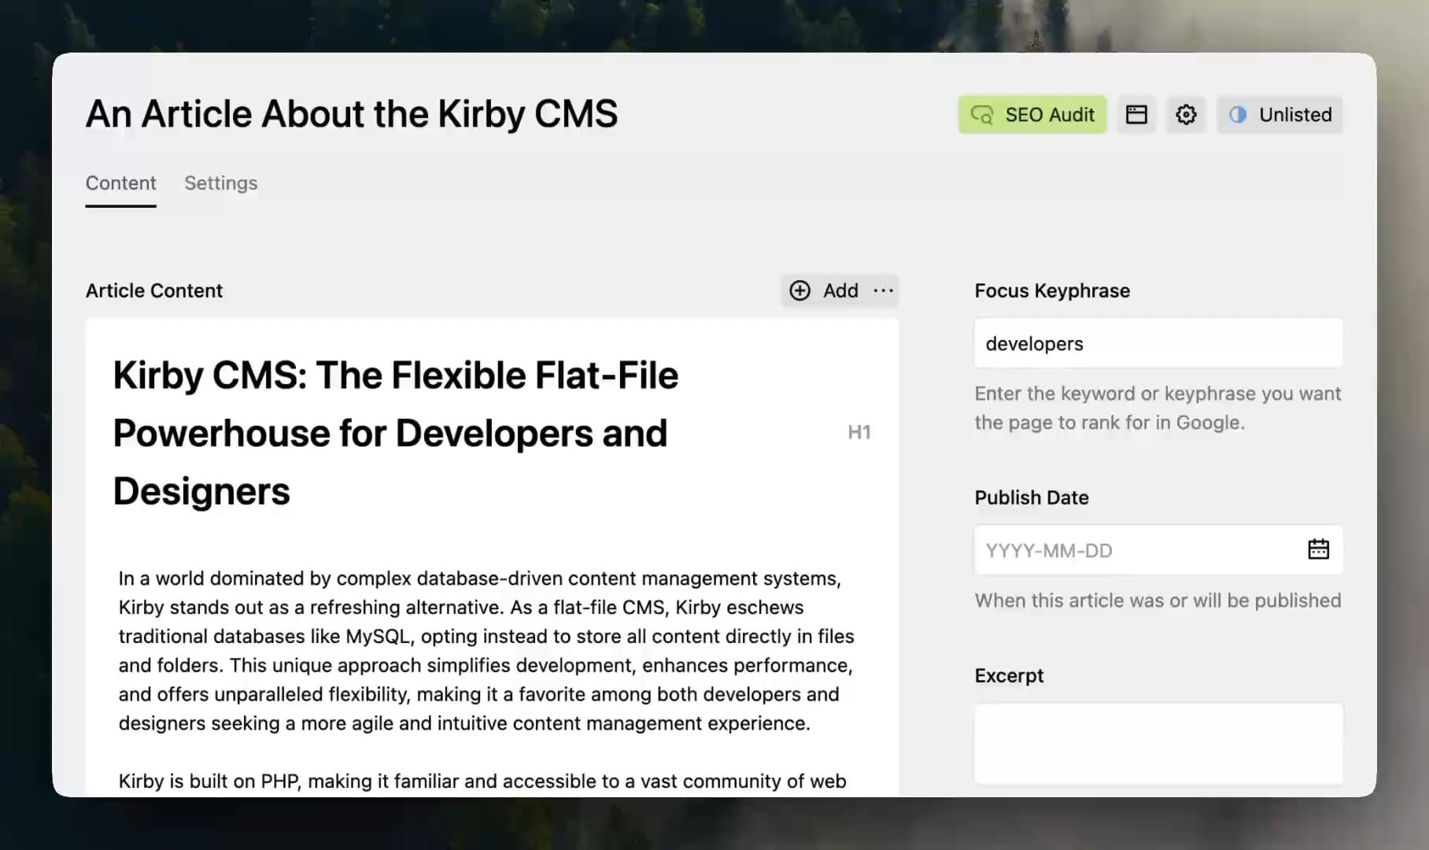Click into the Excerpt text area

coord(1158,743)
